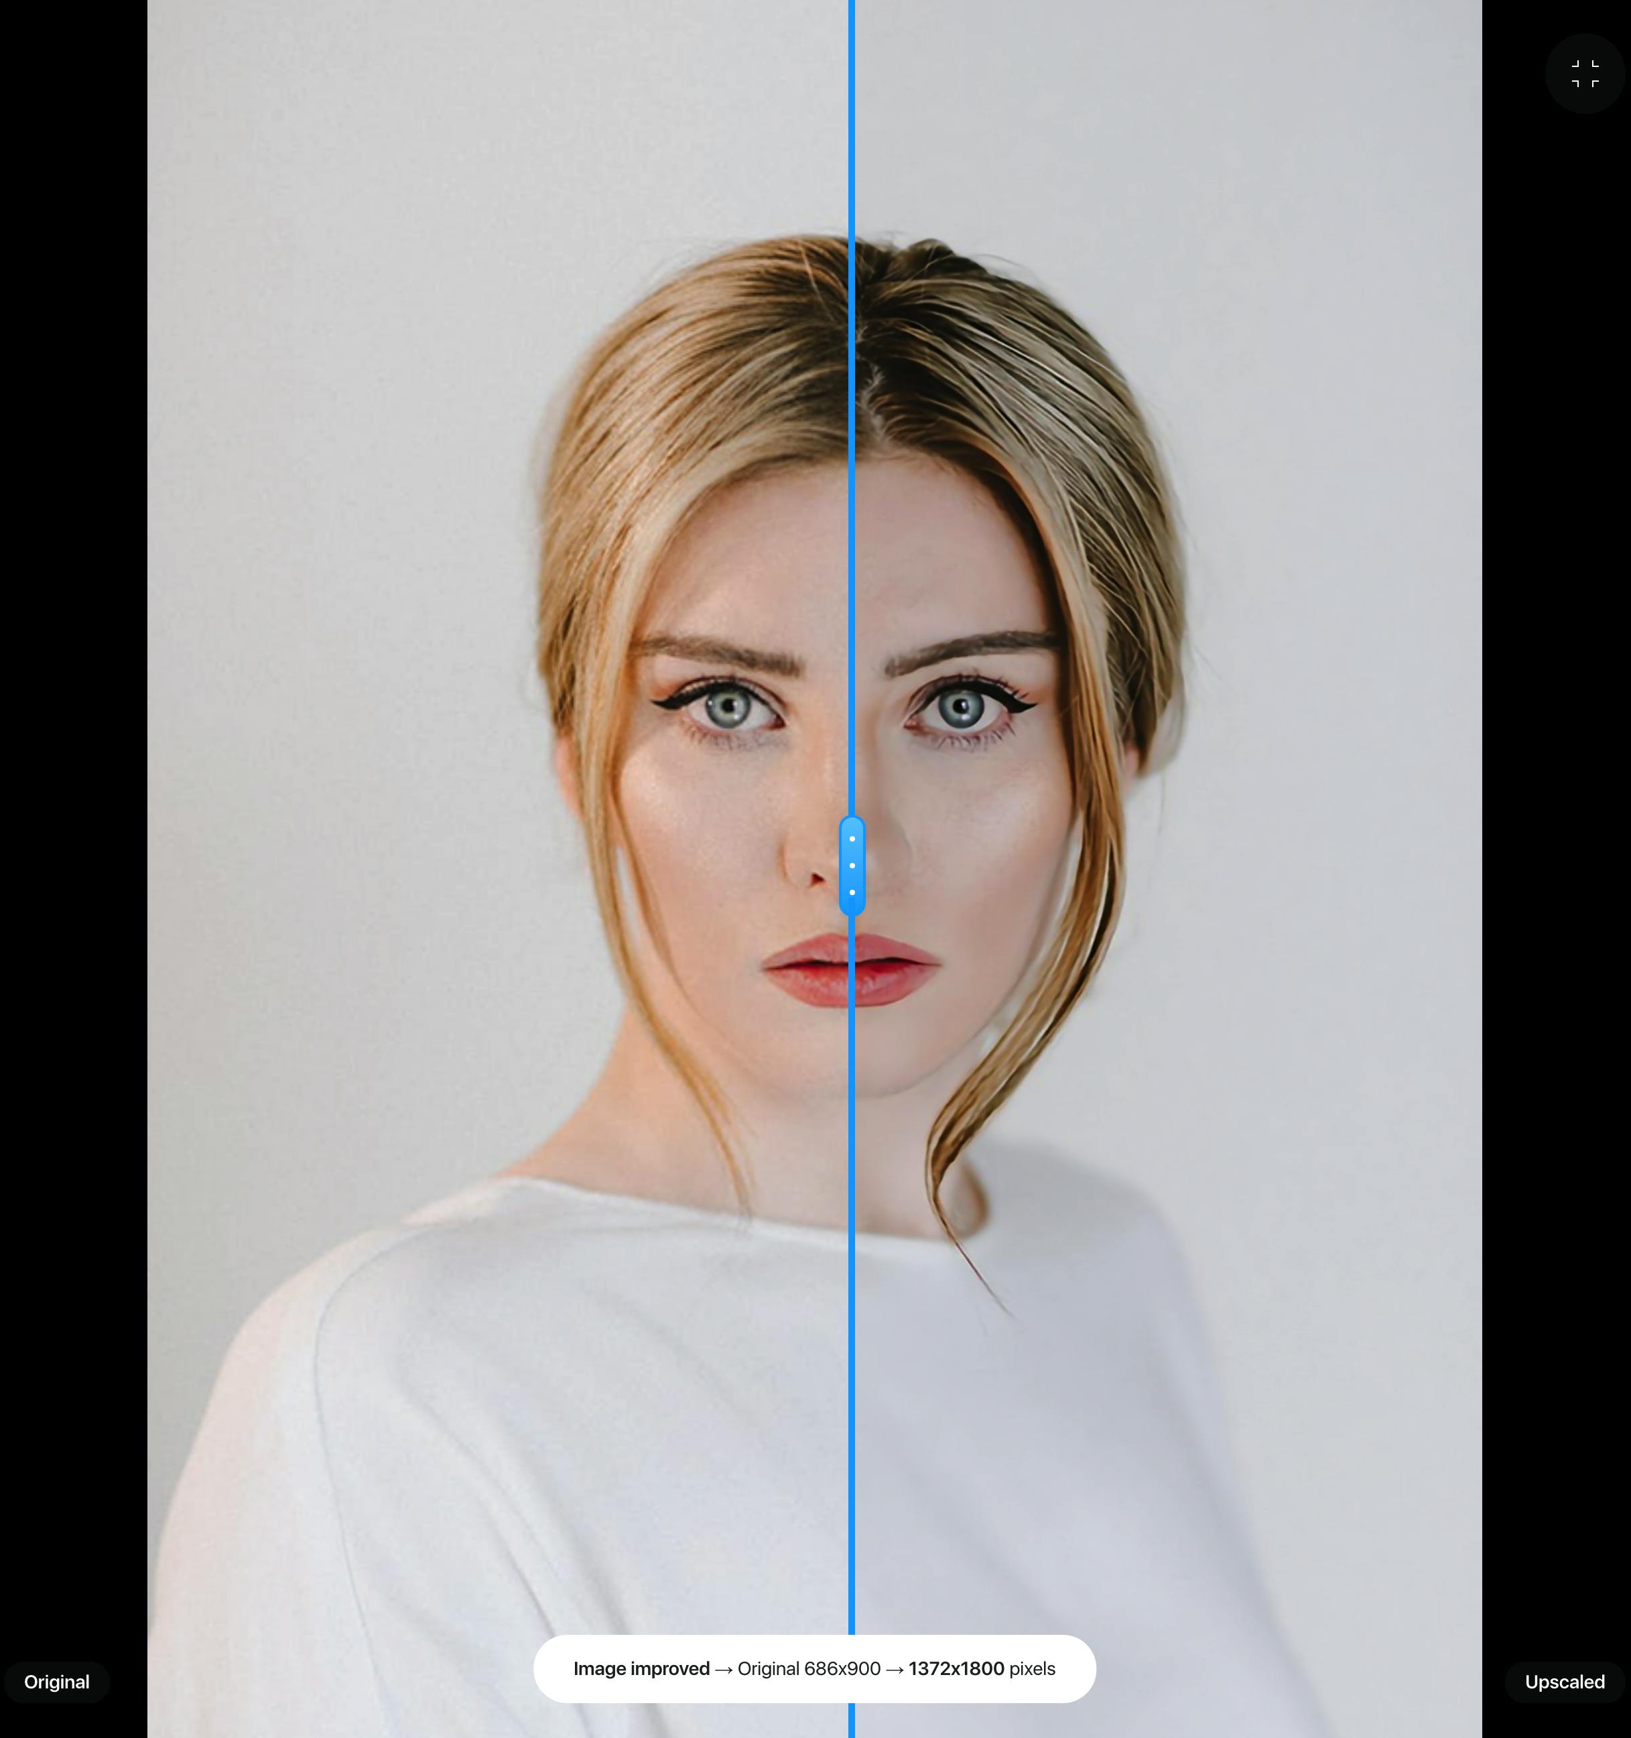Click the top dot on the slider handle

(x=852, y=838)
